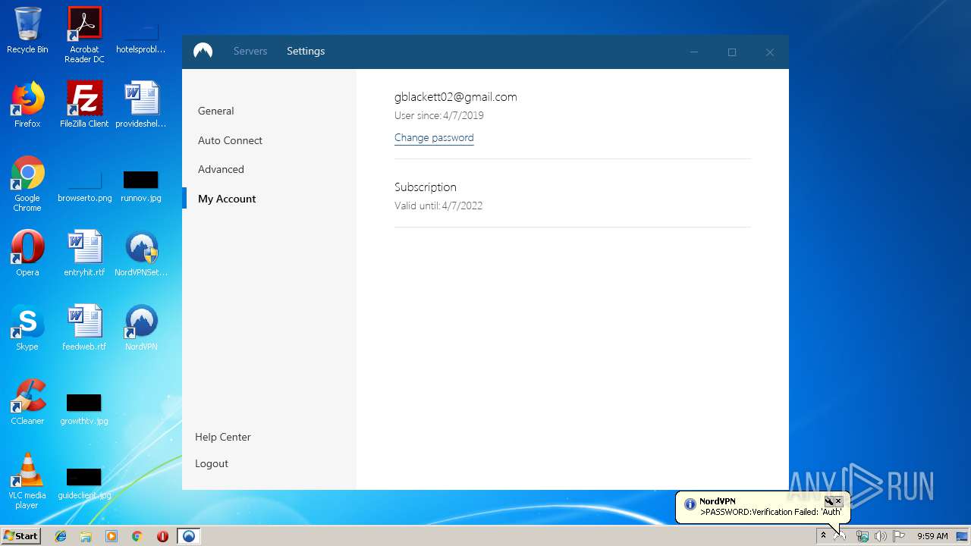971x546 pixels.
Task: Log out via Logout
Action: pyautogui.click(x=212, y=463)
